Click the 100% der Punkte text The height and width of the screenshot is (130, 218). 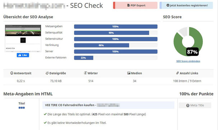point(196,94)
